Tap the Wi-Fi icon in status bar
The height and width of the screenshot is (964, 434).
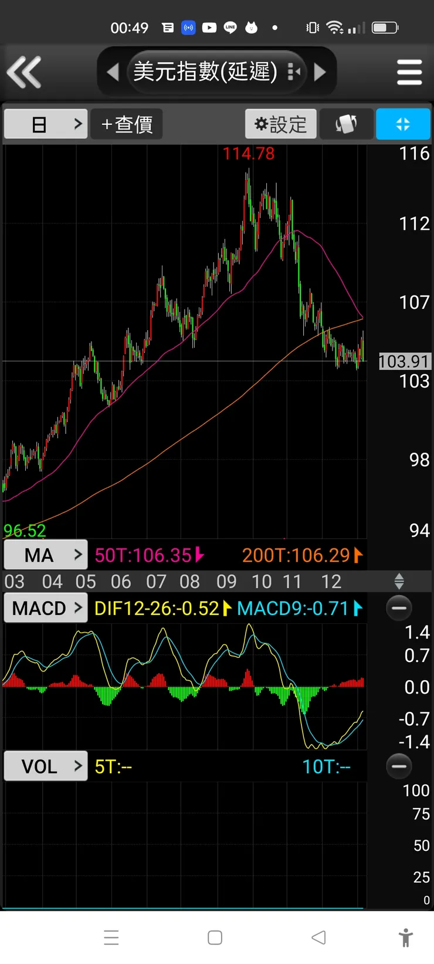[x=334, y=28]
